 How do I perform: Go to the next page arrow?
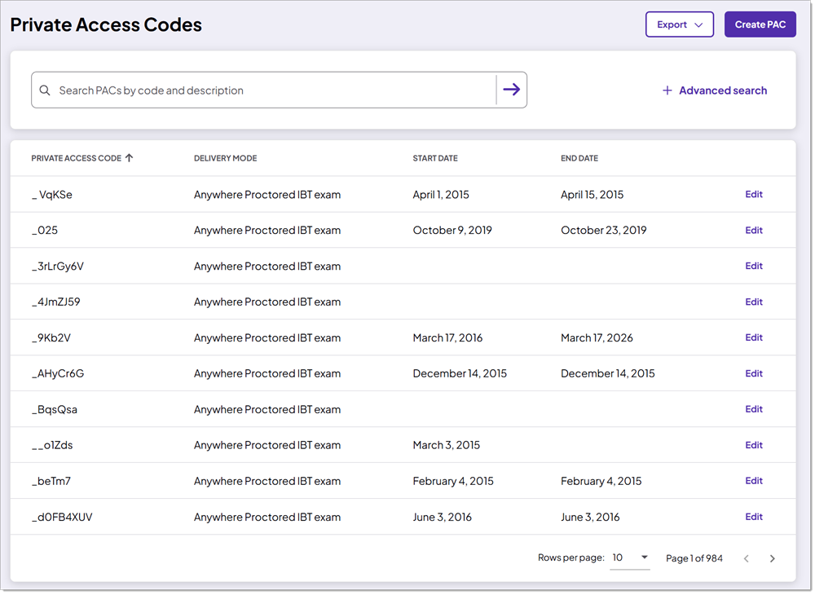(x=772, y=558)
